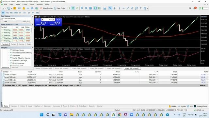Screen dimensions: 209x118
Task: Switch chart to H1 timeframe
Action: (x=20, y=13)
